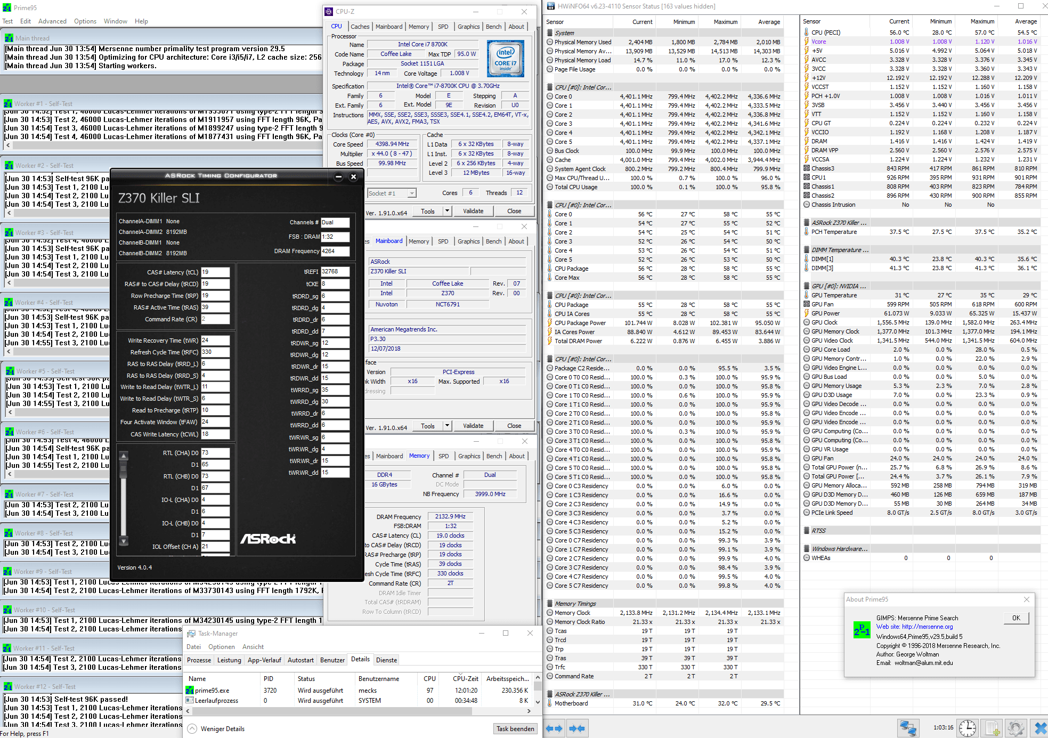
Task: Click Task beenden button
Action: coord(515,729)
